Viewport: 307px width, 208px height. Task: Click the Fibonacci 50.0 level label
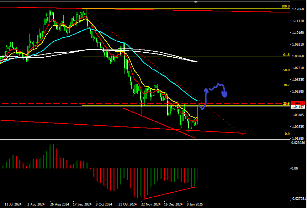point(286,70)
